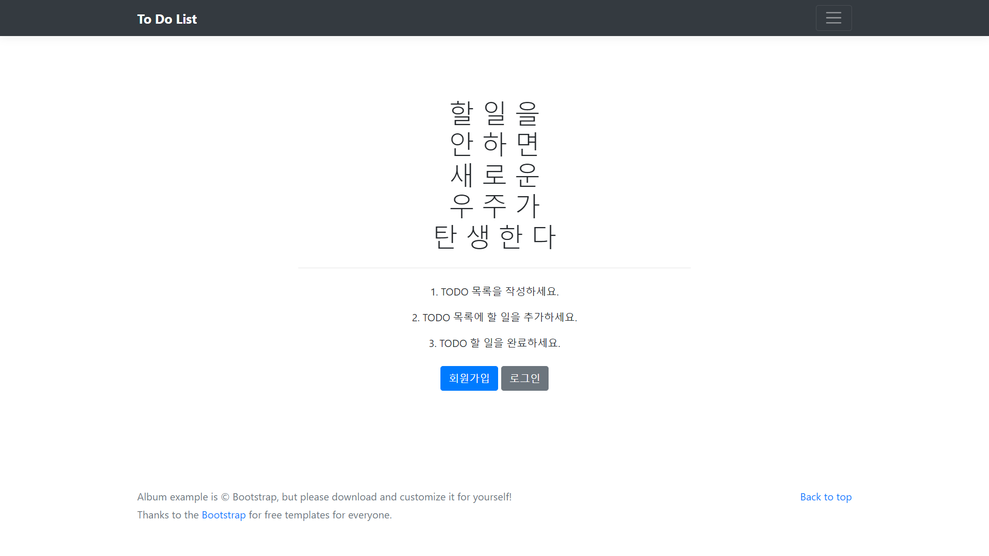Select step 3 'TODO 할 일을 완료하세요' text
The image size is (989, 556).
pos(494,343)
